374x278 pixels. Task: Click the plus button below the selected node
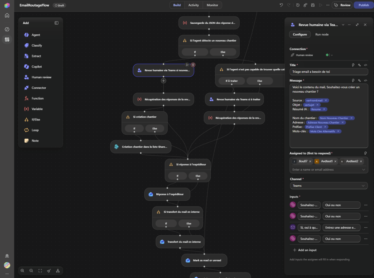(163, 81)
